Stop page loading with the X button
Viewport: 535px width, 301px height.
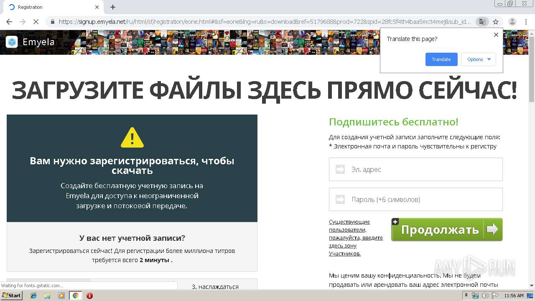coord(36,22)
